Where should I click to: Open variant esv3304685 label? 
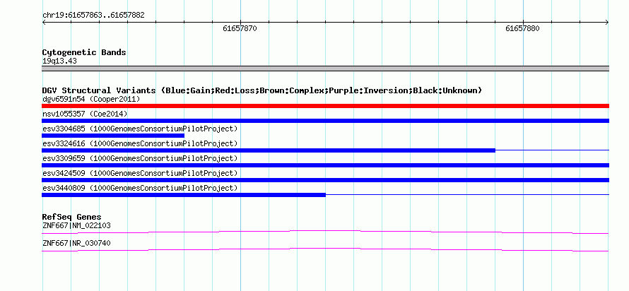pyautogui.click(x=140, y=129)
